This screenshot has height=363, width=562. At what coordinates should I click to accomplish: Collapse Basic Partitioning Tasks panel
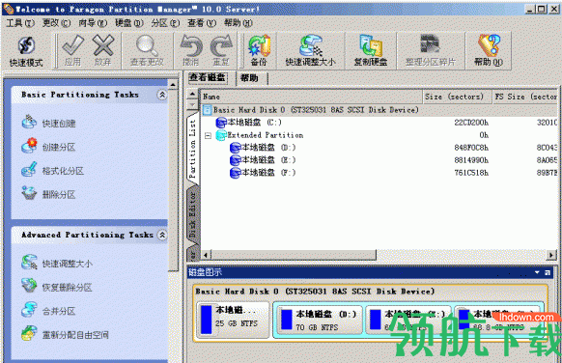tap(162, 95)
